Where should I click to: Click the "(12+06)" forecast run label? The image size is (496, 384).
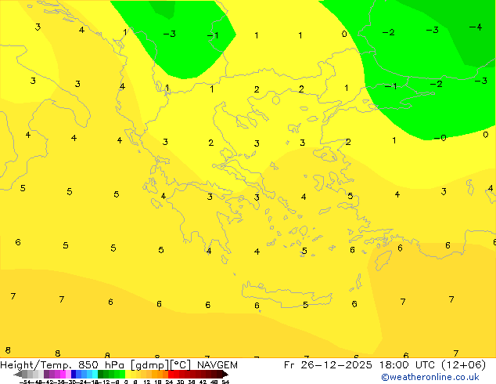(x=463, y=365)
